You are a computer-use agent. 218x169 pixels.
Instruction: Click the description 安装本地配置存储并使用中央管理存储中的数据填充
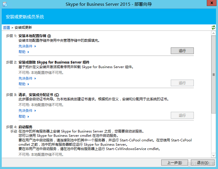click(59, 41)
